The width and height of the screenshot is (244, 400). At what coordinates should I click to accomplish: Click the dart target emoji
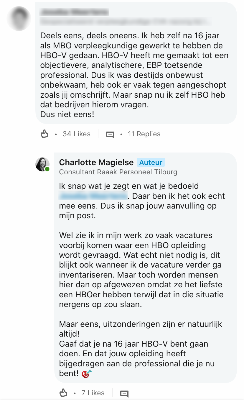(x=87, y=374)
